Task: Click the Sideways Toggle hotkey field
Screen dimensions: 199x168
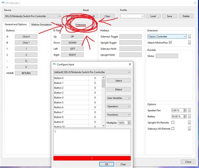Action: tap(131, 37)
